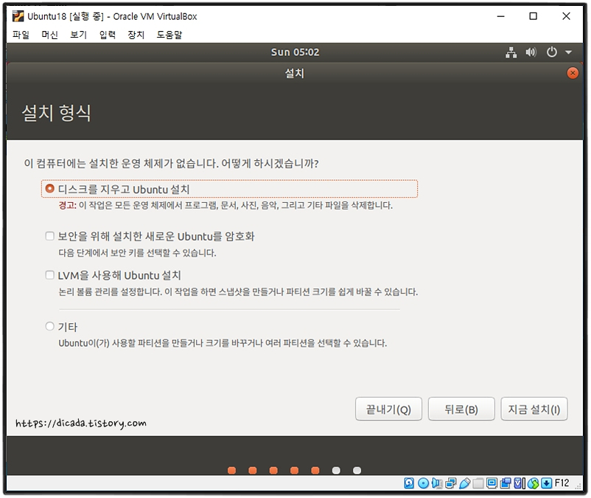Click the network adapters status icon
The width and height of the screenshot is (591, 498).
[x=451, y=483]
